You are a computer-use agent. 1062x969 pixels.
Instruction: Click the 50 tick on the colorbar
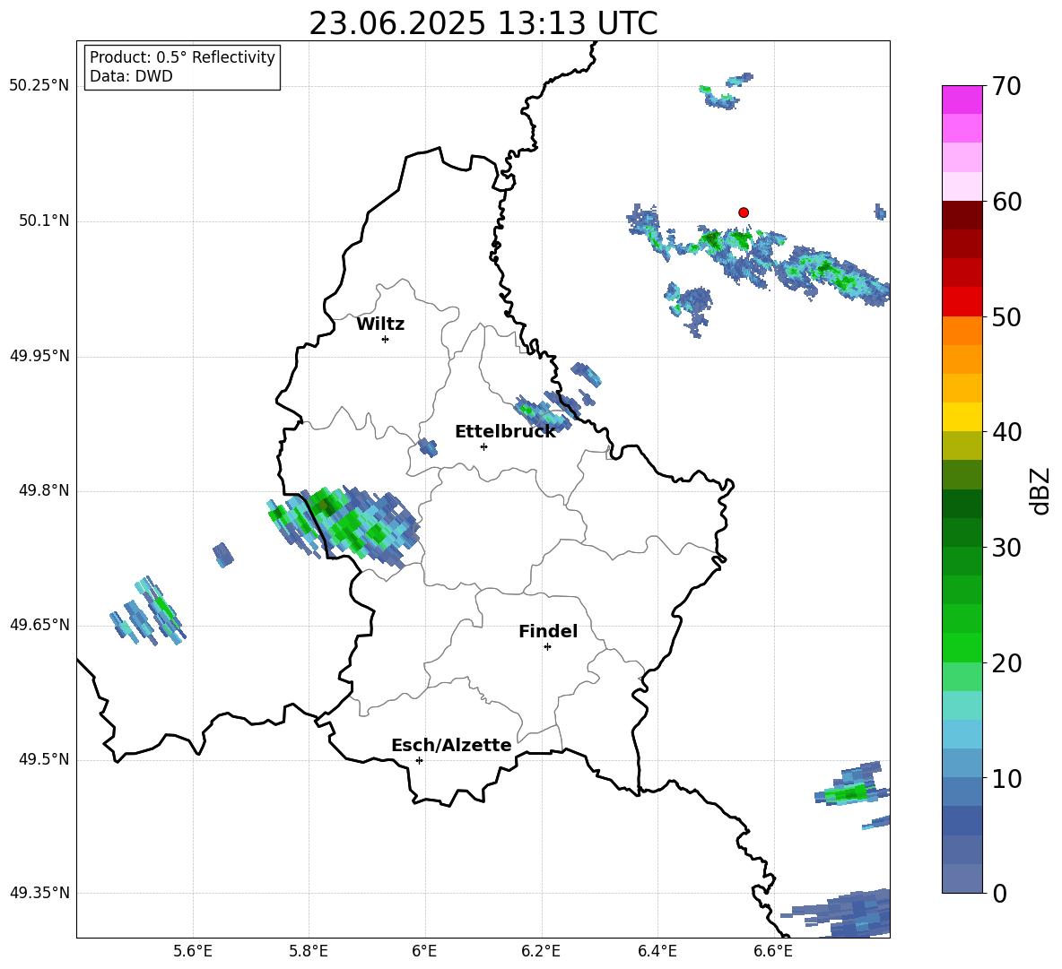point(1006,316)
